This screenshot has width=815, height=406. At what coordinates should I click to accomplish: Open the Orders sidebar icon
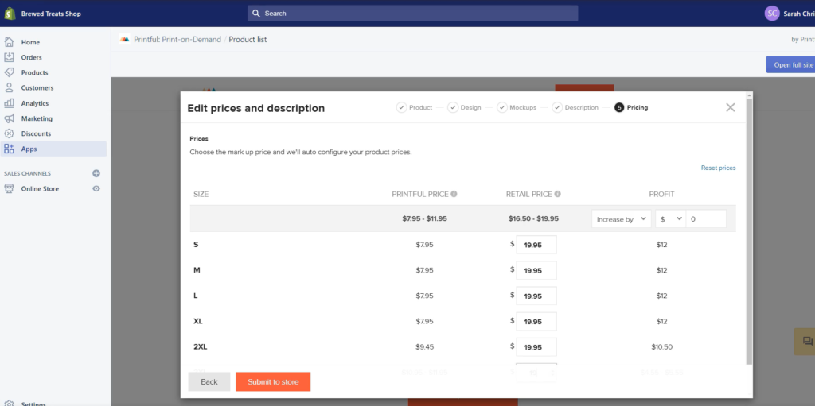9,57
